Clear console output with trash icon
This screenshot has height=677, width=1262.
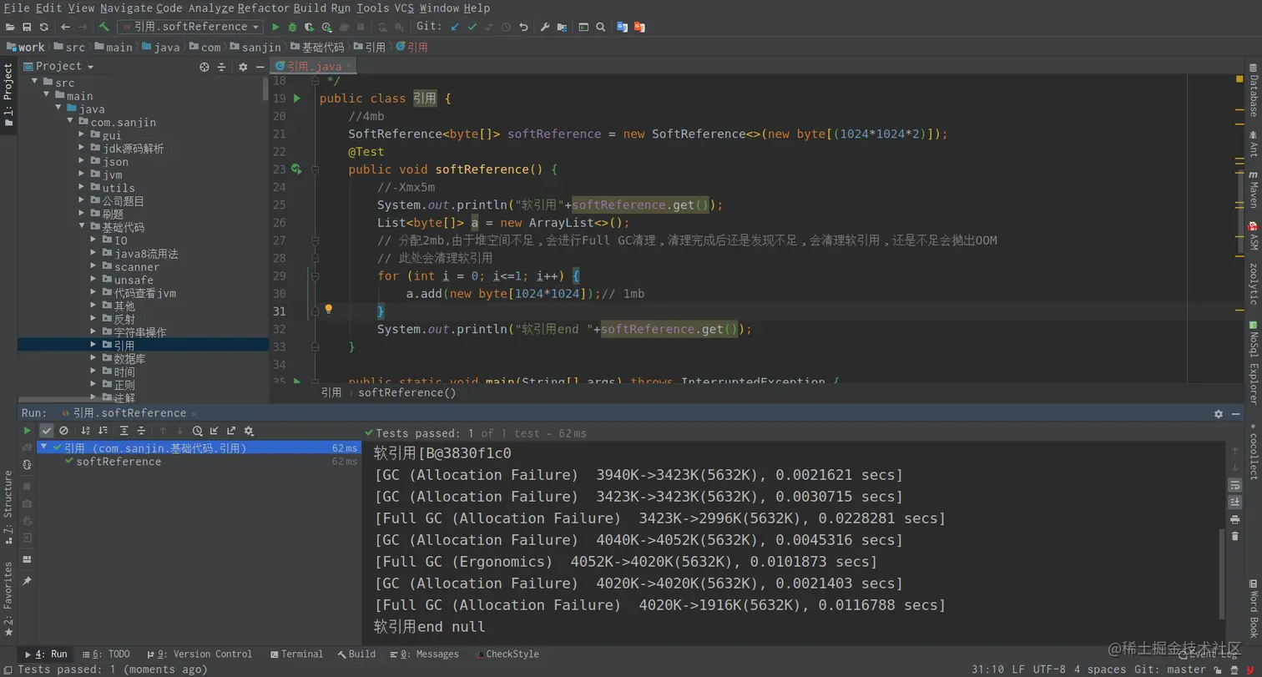[x=1235, y=536]
